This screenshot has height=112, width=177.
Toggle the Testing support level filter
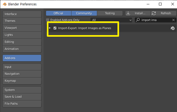[x=110, y=13]
